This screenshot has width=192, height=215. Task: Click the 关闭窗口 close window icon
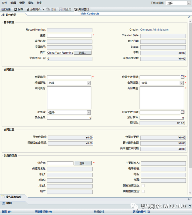(x=76, y=10)
